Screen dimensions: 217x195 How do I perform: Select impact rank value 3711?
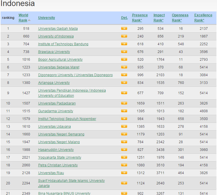point(160,173)
